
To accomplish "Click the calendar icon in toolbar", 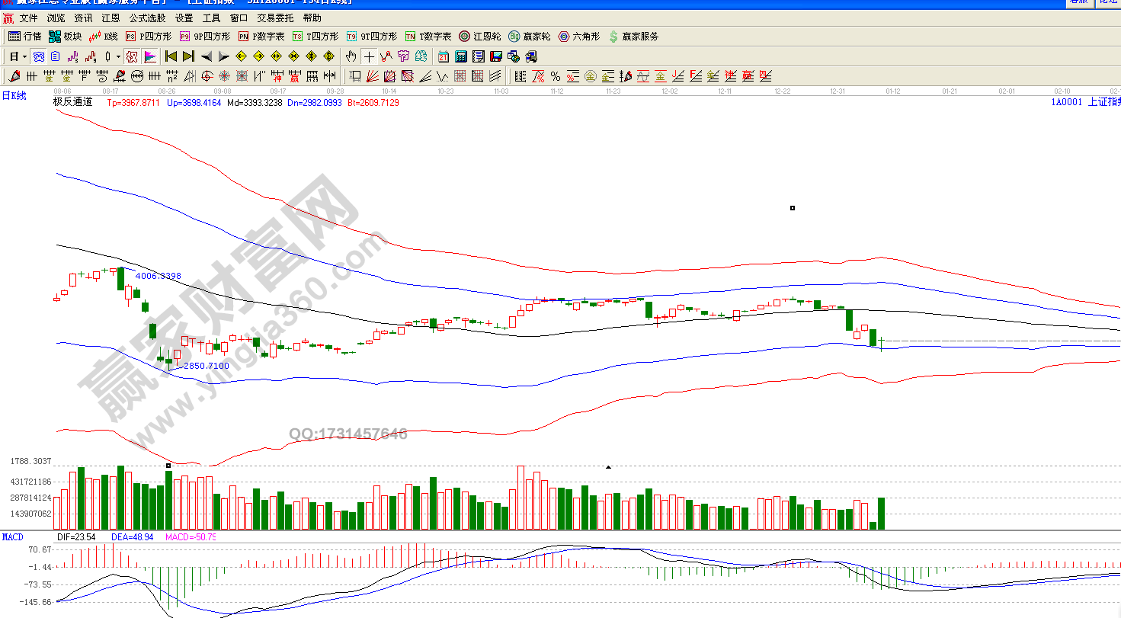I will click(444, 56).
